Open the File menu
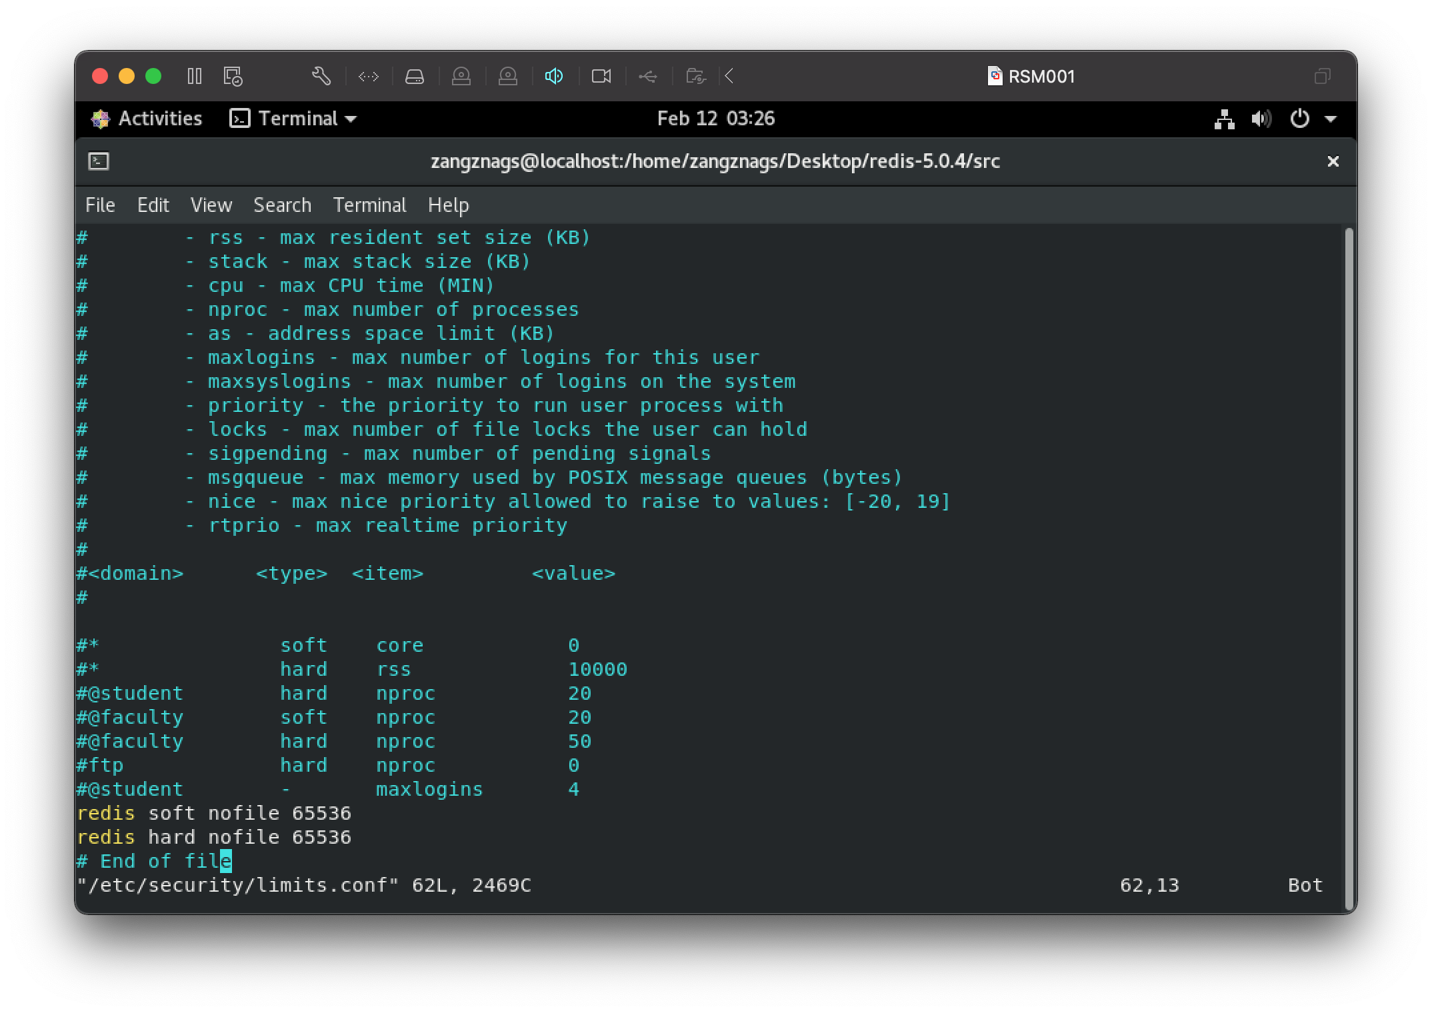 pyautogui.click(x=100, y=205)
